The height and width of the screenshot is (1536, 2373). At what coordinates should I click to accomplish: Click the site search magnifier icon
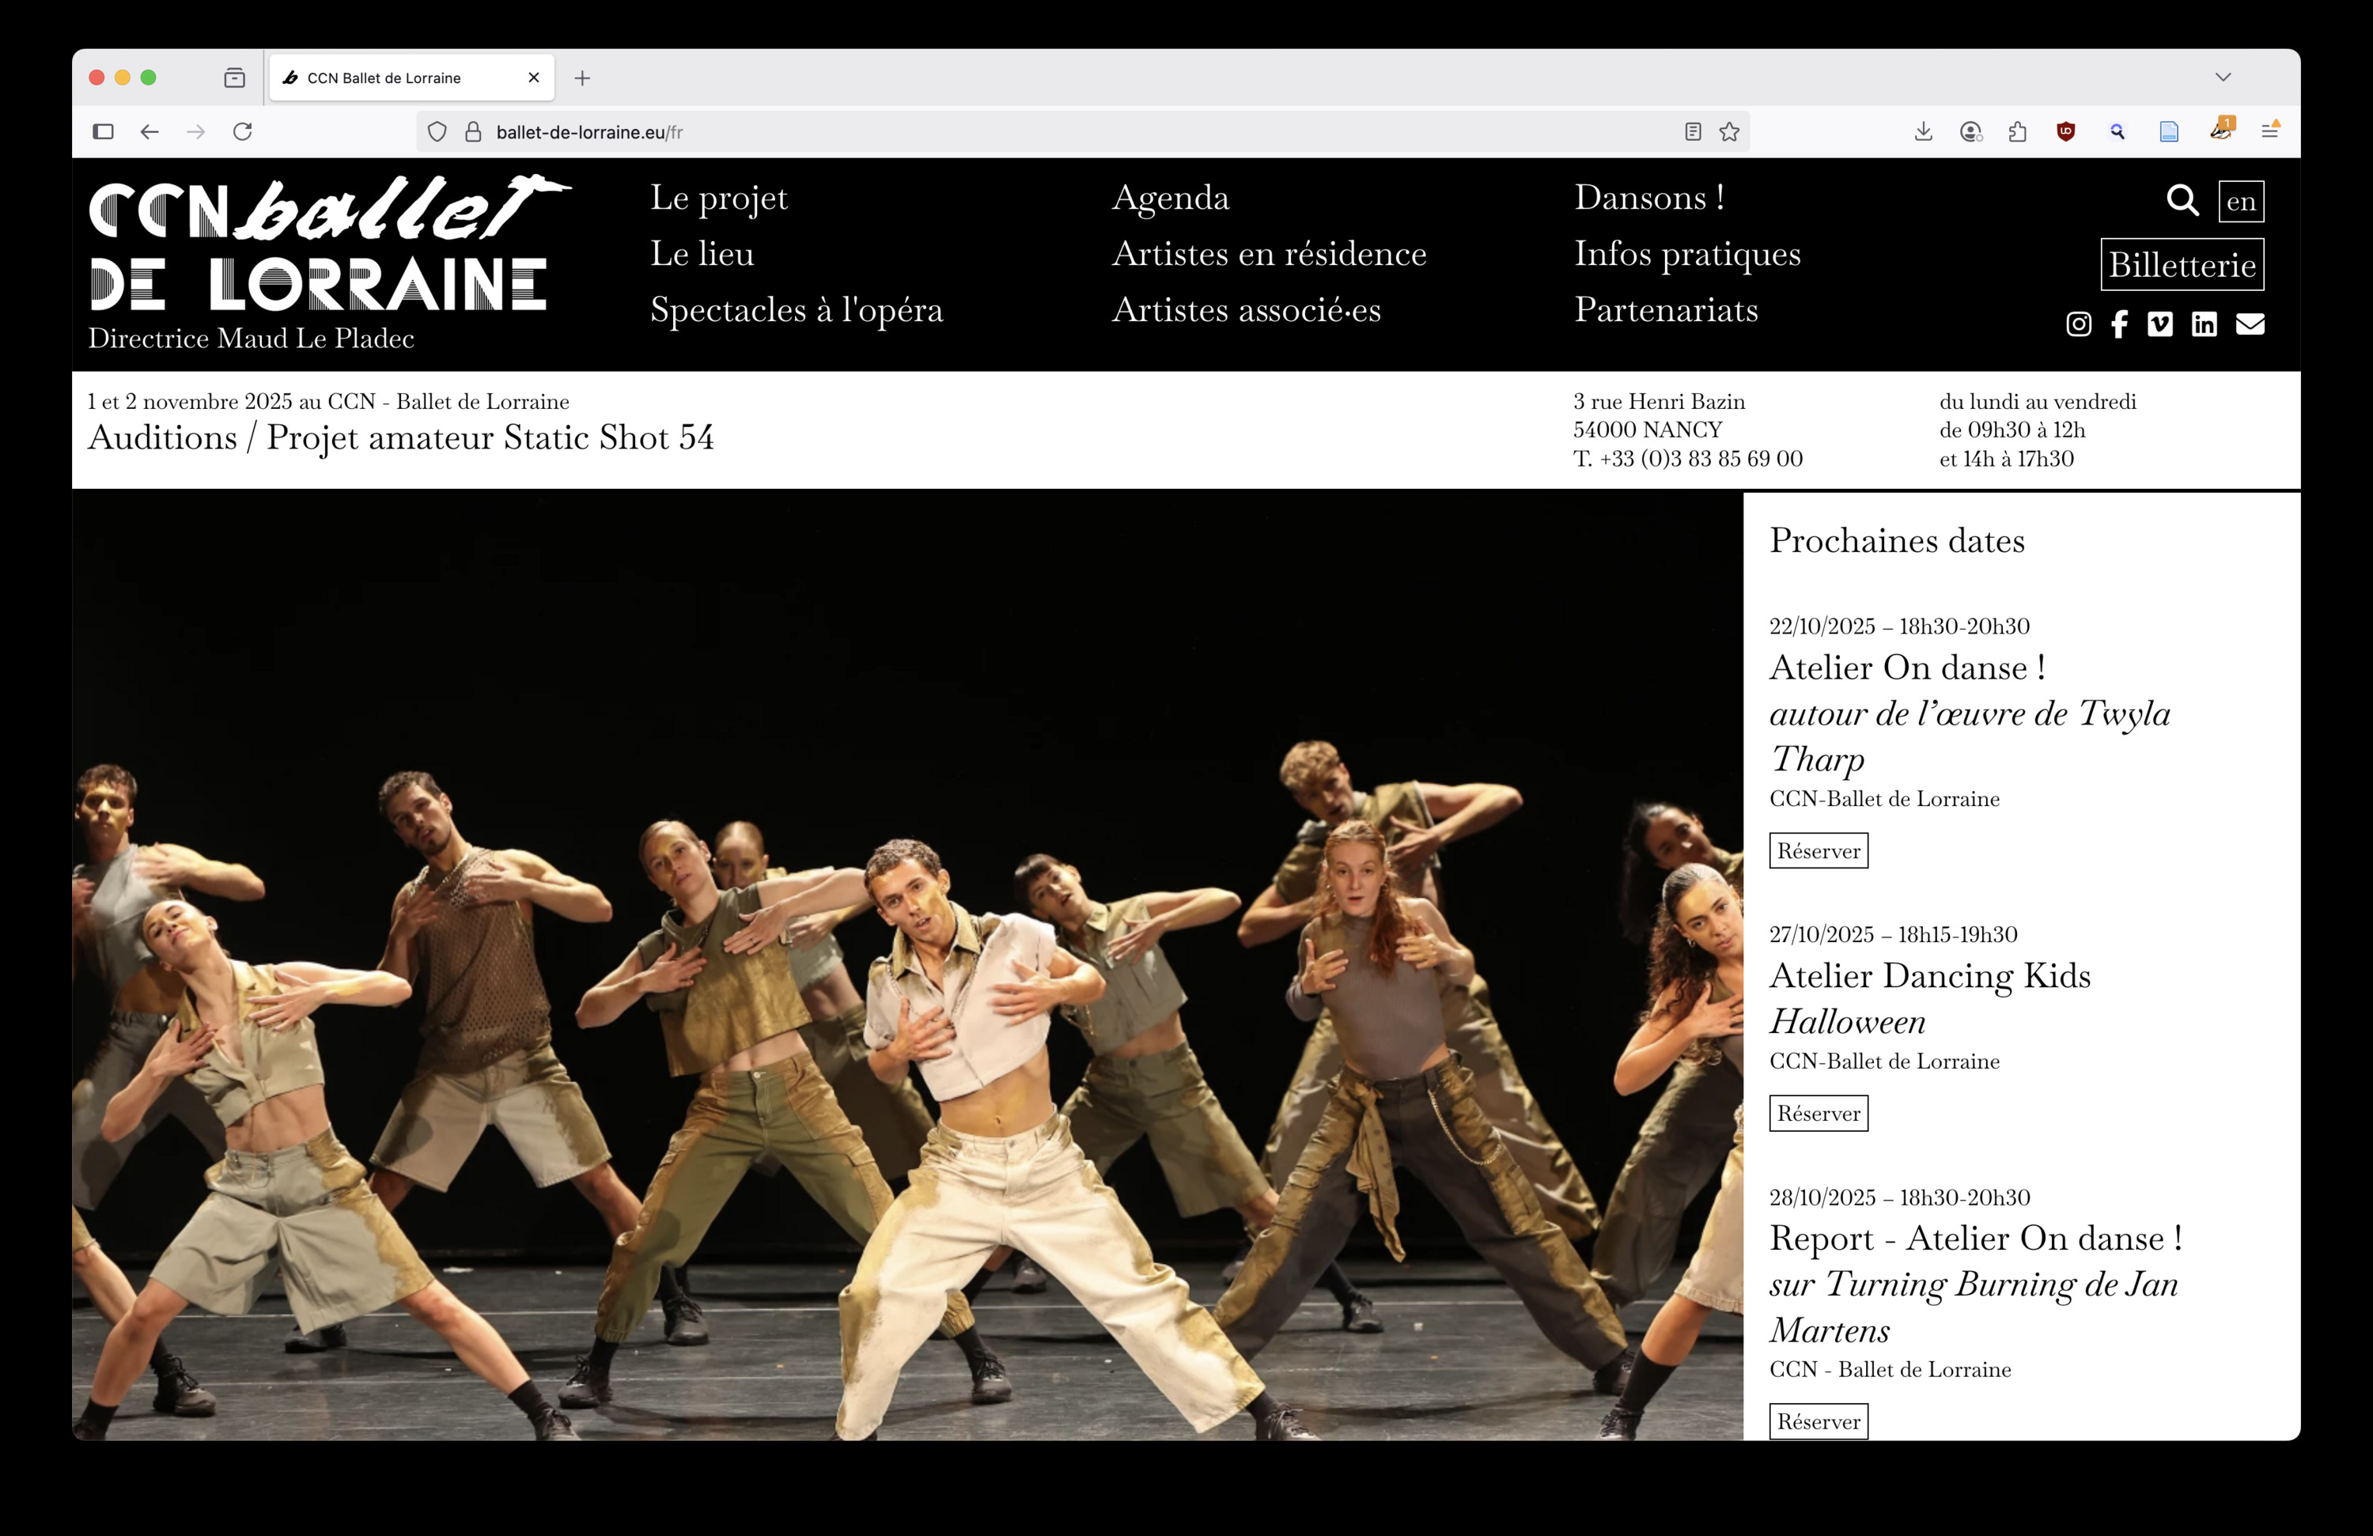pyautogui.click(x=2182, y=200)
